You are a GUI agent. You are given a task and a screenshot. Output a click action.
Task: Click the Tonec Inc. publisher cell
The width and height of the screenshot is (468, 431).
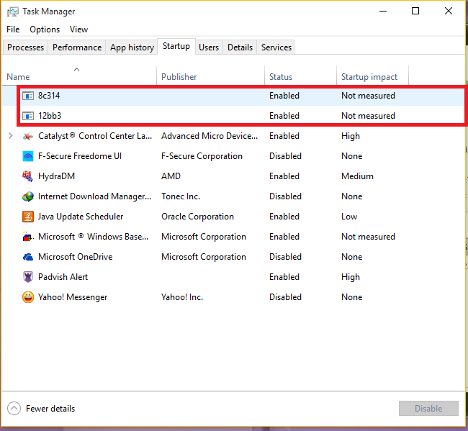coord(181,196)
